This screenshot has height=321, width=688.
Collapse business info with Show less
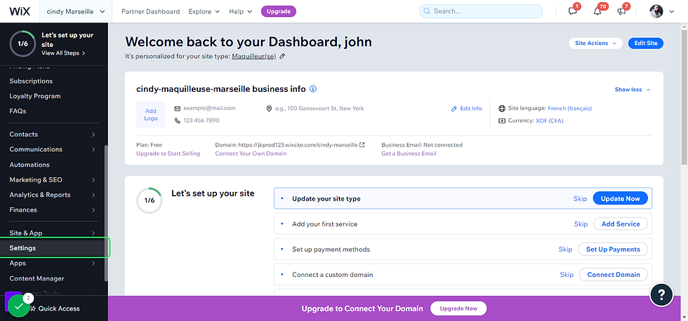coord(633,89)
